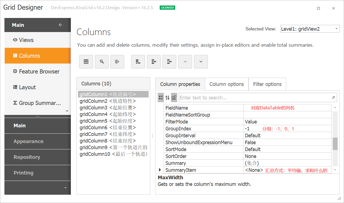The width and height of the screenshot is (344, 203).
Task: Click the FieldNameSortGroup property row
Action: [x=247, y=115]
